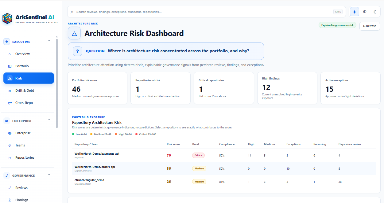Switch to half-contrast theme icon
This screenshot has width=384, height=203.
[x=365, y=12]
